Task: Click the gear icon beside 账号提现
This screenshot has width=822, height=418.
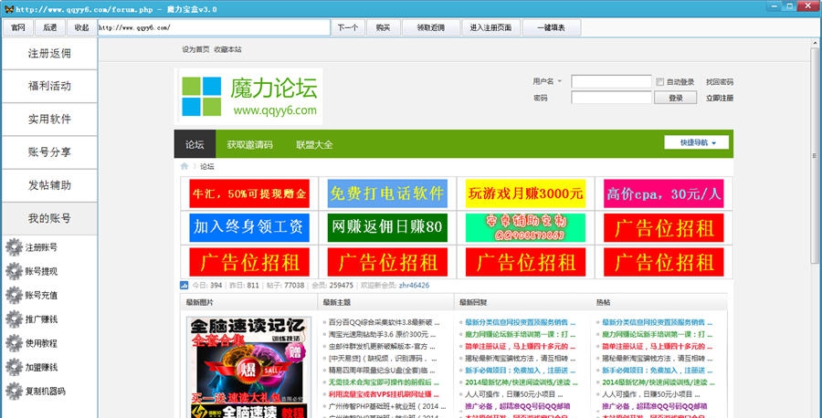Action: tap(14, 271)
